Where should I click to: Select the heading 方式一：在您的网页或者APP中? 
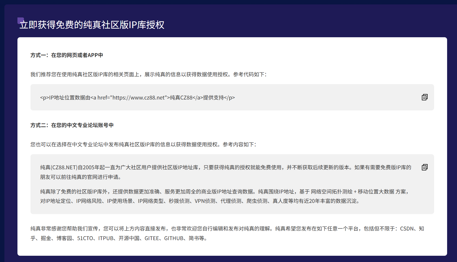[67, 55]
